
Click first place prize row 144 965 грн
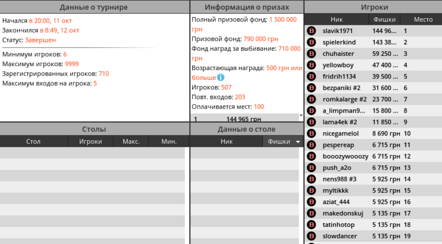coord(243,118)
